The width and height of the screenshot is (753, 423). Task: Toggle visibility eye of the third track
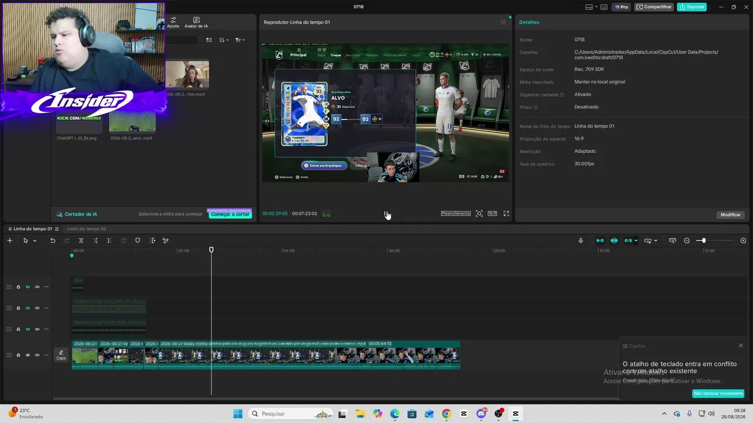tap(28, 329)
